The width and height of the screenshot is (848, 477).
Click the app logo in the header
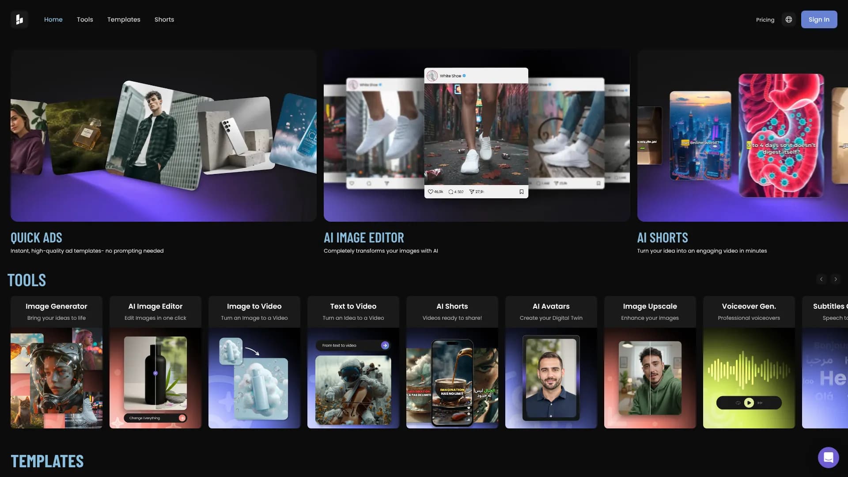click(19, 19)
